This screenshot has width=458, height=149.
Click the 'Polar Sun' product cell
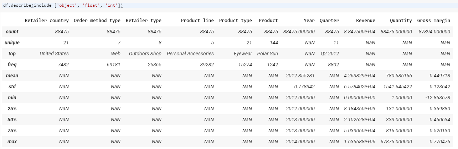267,54
